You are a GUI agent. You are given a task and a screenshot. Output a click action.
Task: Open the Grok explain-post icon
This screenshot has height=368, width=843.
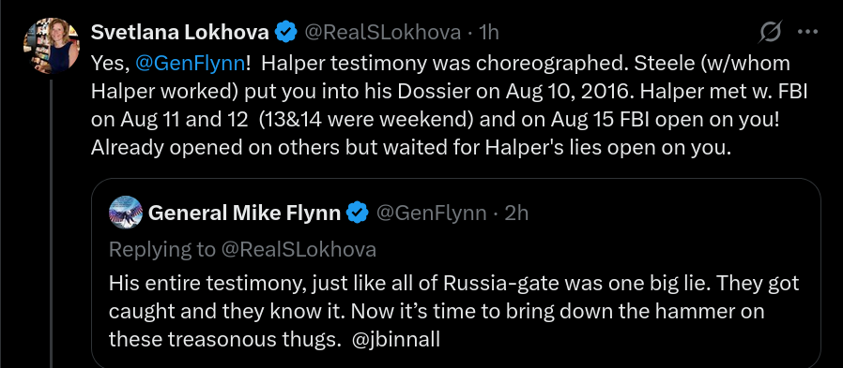coord(771,33)
